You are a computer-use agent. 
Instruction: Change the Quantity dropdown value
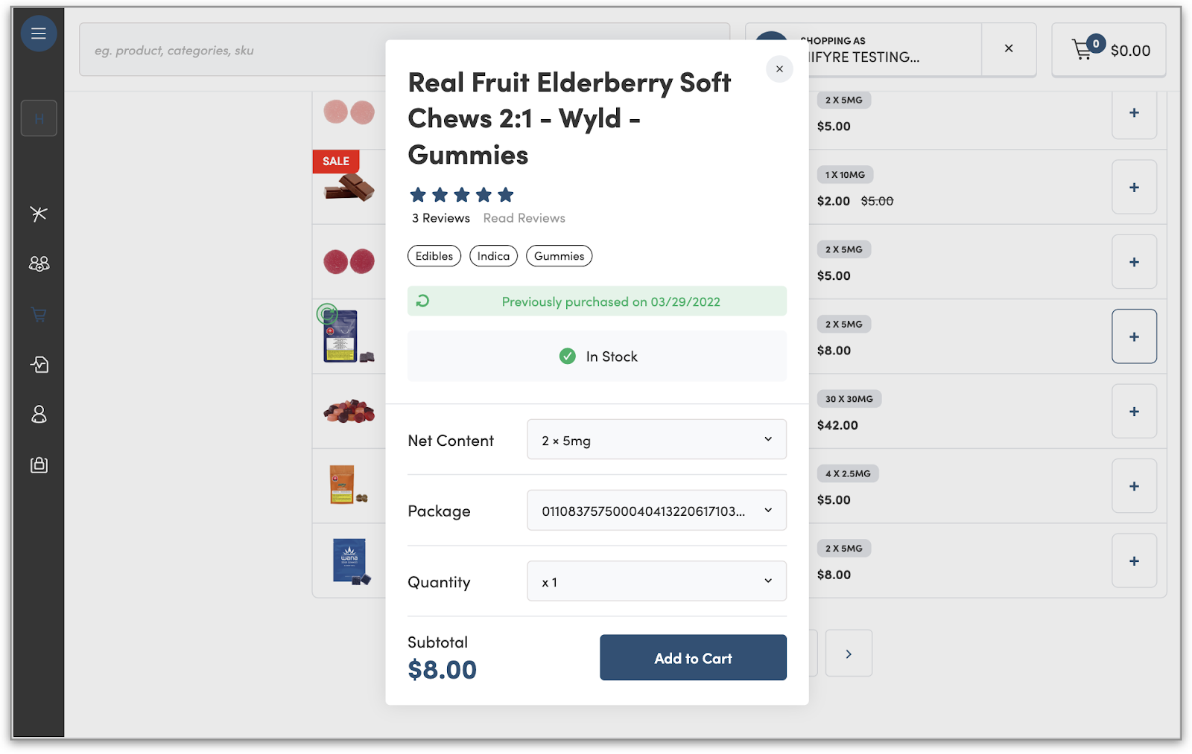[656, 581]
